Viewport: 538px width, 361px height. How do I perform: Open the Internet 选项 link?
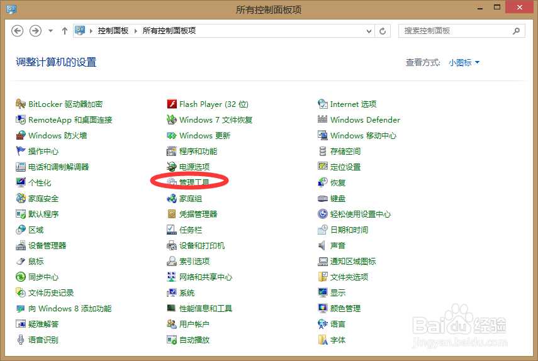[x=354, y=104]
